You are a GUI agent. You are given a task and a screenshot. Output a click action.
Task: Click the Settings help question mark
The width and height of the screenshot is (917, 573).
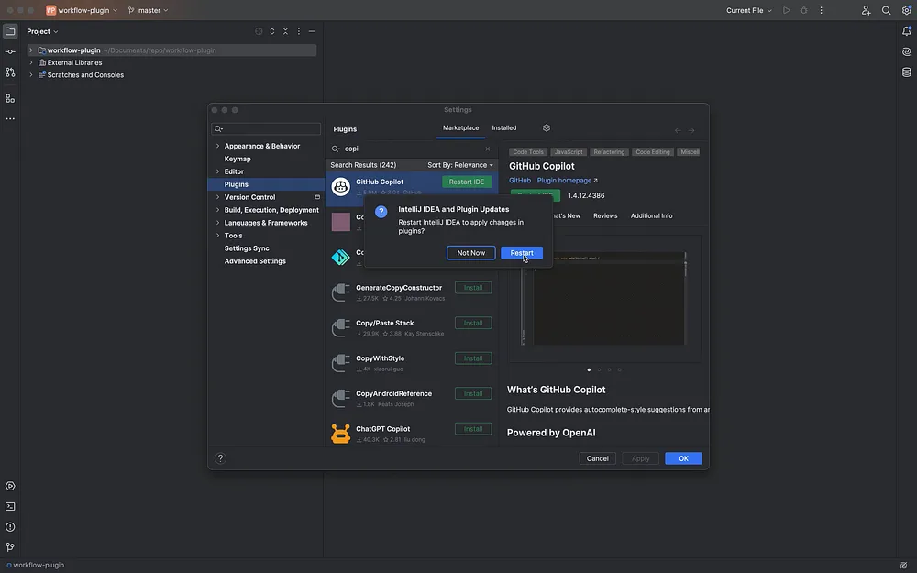[x=220, y=458]
